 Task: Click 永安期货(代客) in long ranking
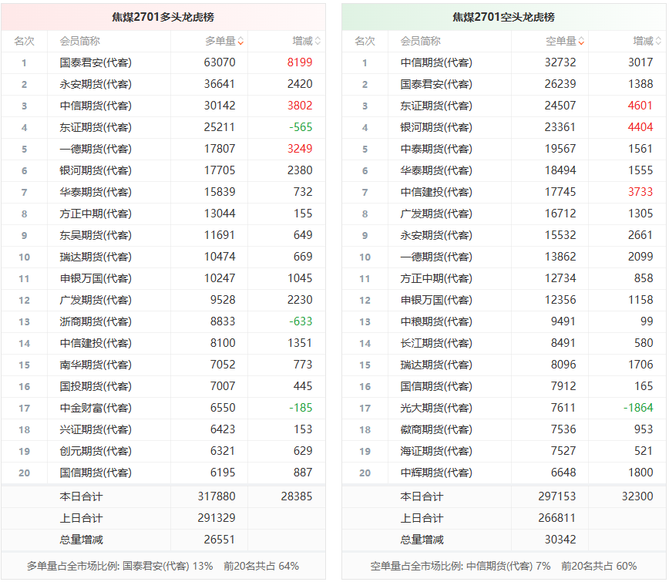pyautogui.click(x=96, y=84)
